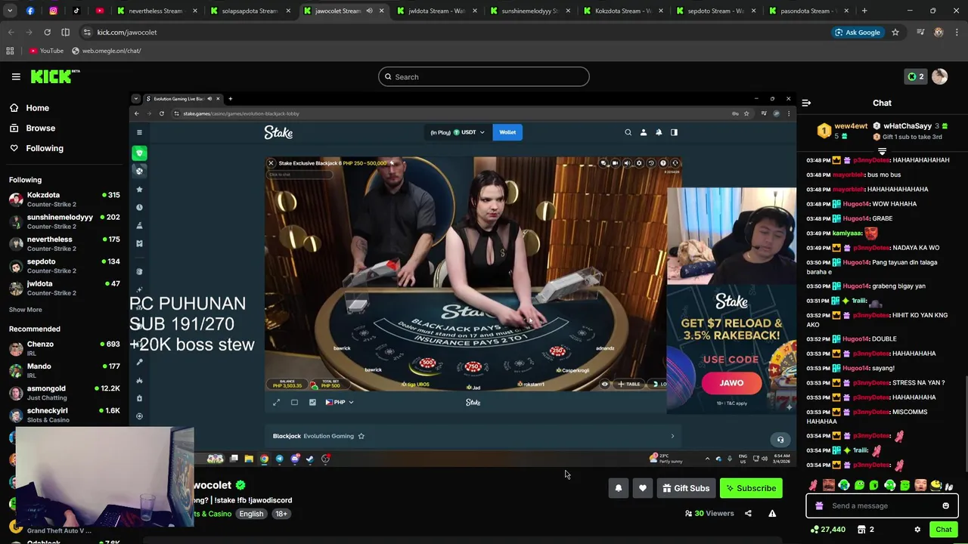Click the green Subscribe button
This screenshot has height=544, width=968.
(x=751, y=488)
